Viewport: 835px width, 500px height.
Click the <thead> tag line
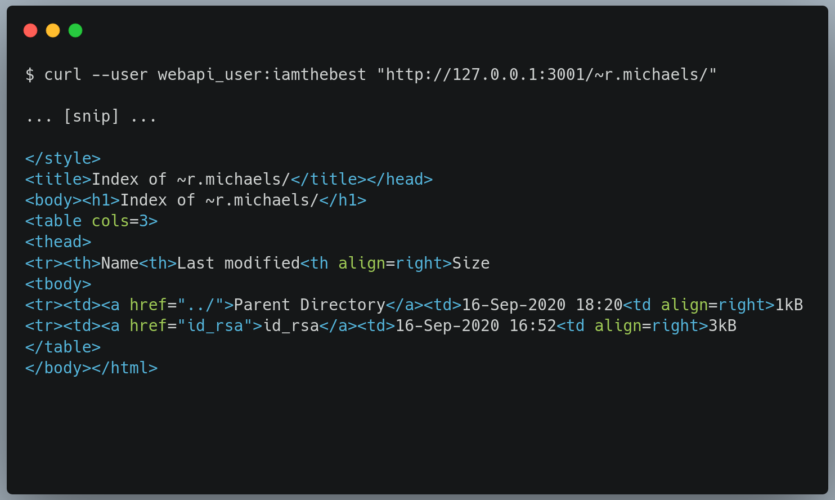tap(59, 242)
